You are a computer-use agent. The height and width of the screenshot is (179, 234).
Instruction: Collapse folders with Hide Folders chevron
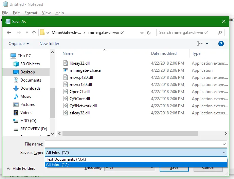click(x=8, y=169)
